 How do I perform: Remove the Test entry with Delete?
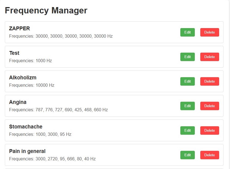tap(209, 57)
